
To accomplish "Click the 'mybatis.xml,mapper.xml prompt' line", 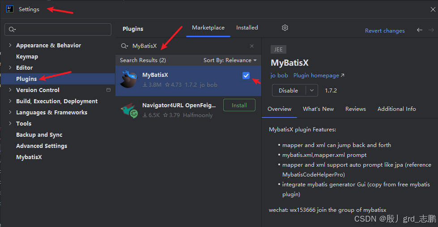I will (324, 155).
